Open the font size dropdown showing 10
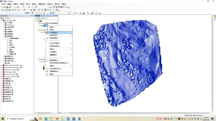Screen dimensions: 216x121 pyautogui.click(x=73, y=13)
